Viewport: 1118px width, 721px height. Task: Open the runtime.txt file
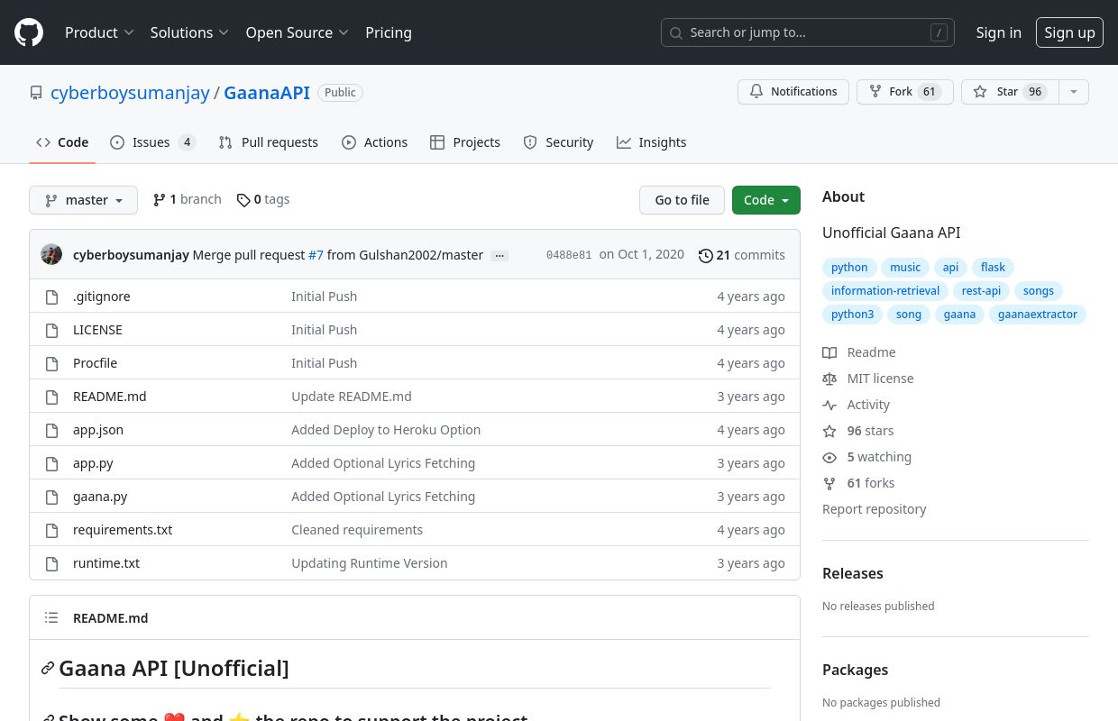(x=106, y=563)
